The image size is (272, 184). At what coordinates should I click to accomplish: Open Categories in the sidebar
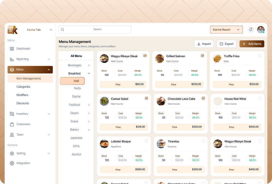(x=23, y=87)
